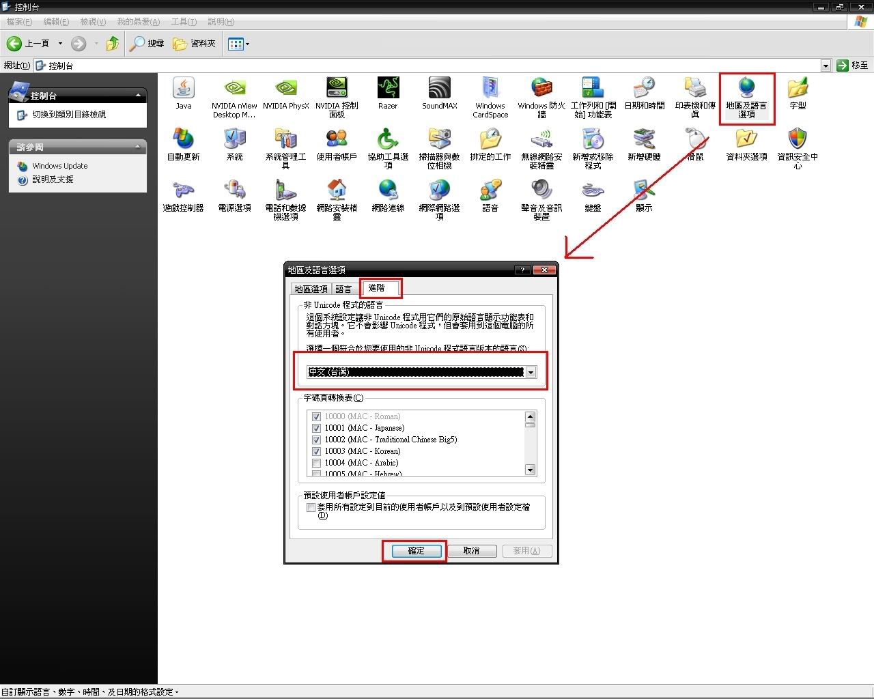Switch to the 語言 tab
Screen dimensions: 874x699
(343, 289)
